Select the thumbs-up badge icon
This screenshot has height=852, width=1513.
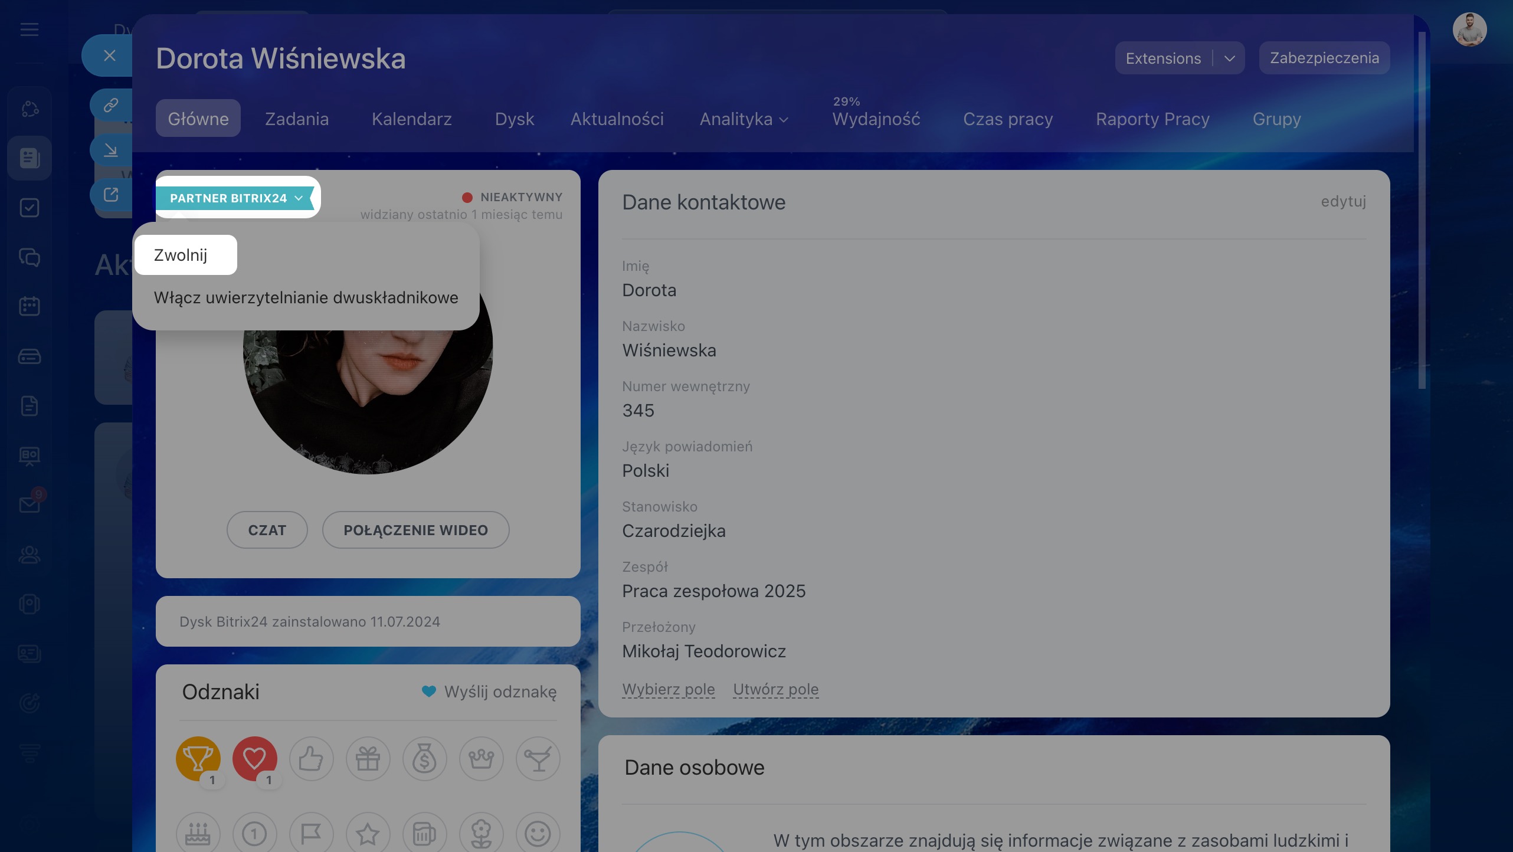click(311, 759)
